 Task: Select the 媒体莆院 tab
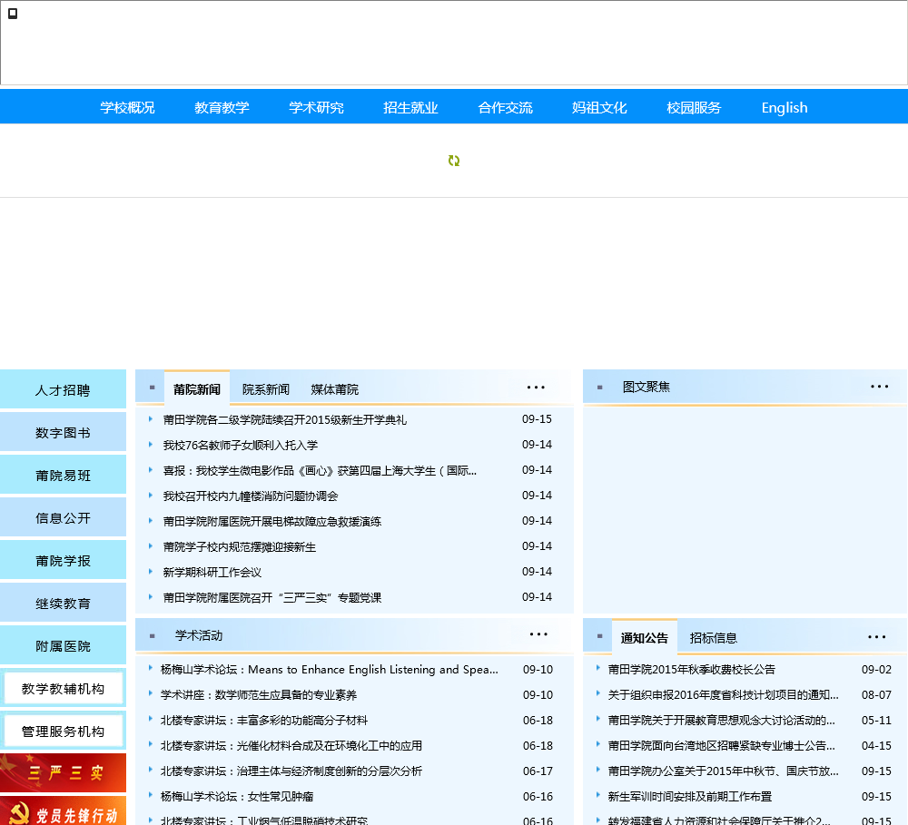(335, 389)
